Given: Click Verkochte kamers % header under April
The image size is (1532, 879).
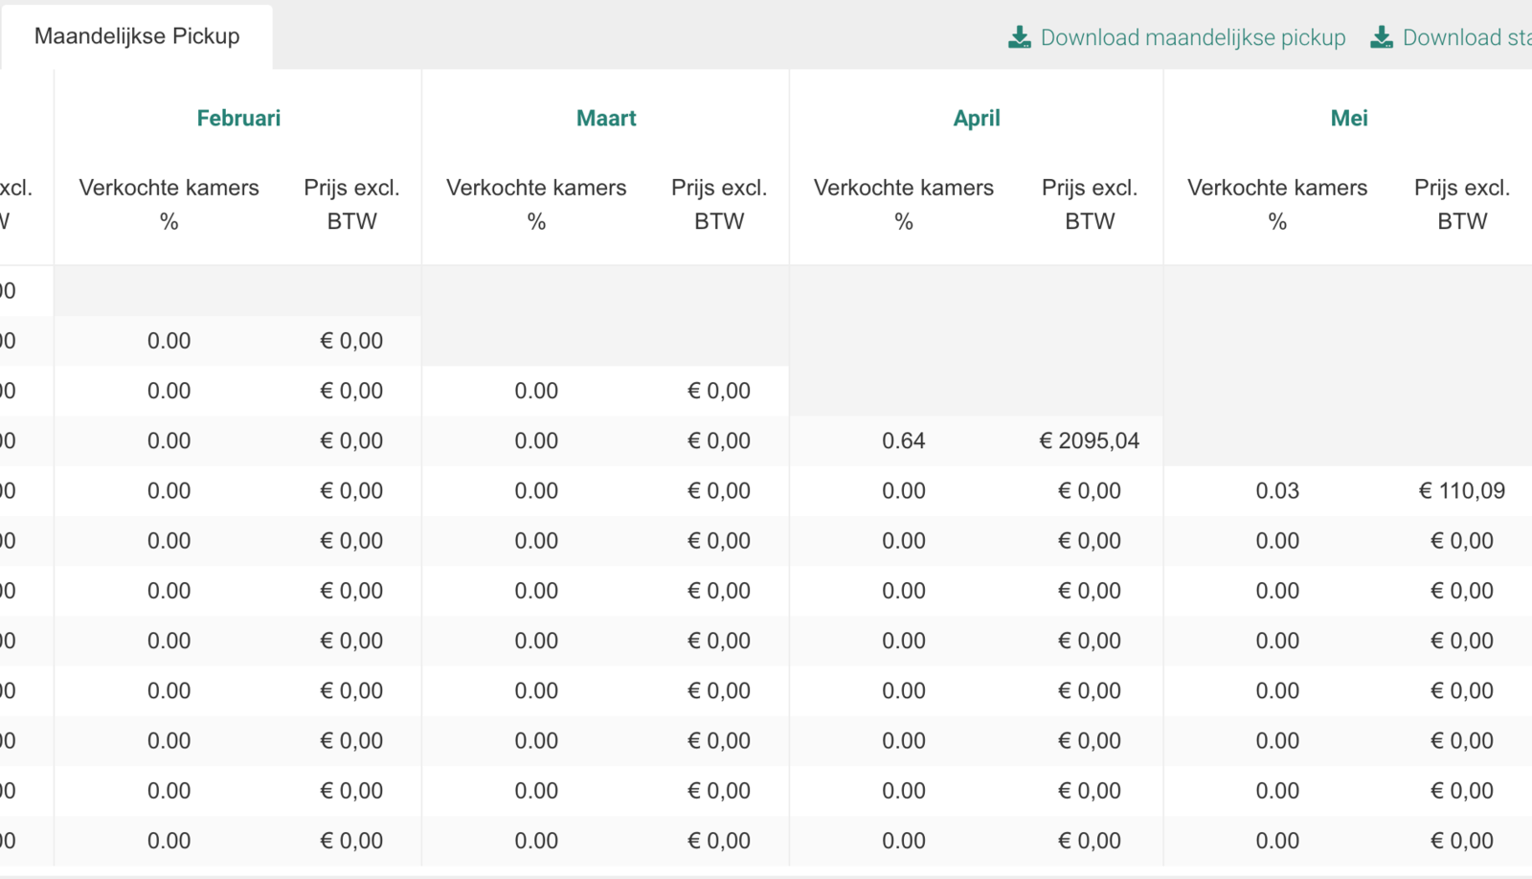Looking at the screenshot, I should tap(904, 204).
